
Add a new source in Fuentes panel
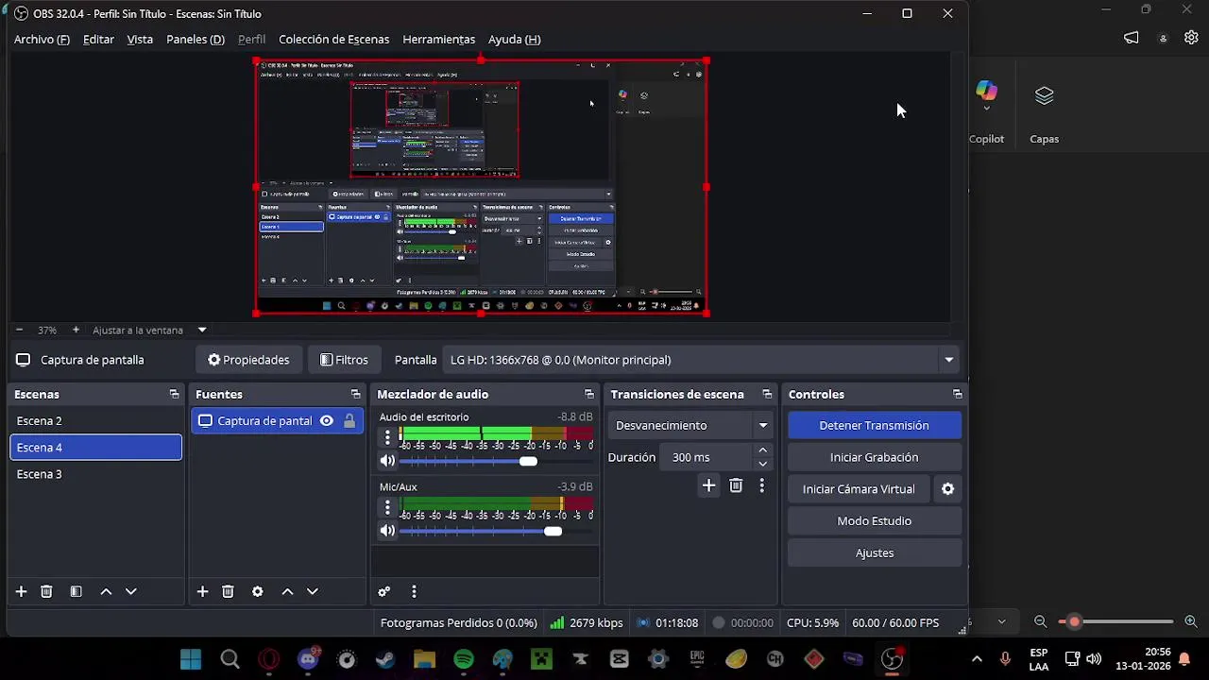[x=202, y=591]
